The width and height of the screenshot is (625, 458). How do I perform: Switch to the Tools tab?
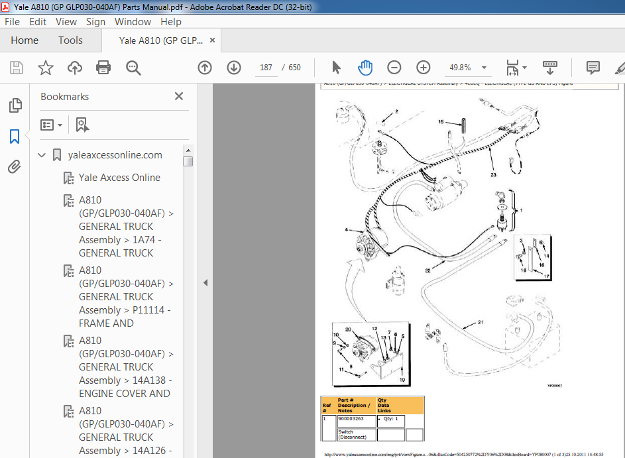click(70, 40)
